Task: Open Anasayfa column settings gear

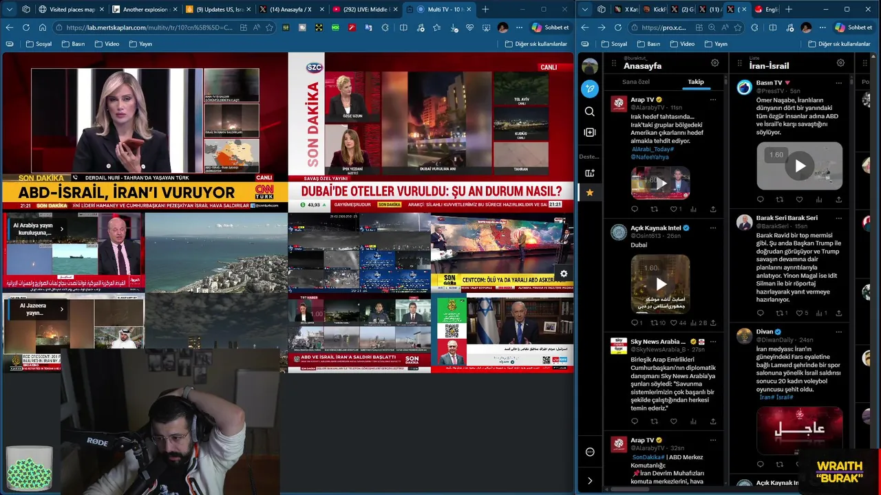Action: pyautogui.click(x=714, y=63)
